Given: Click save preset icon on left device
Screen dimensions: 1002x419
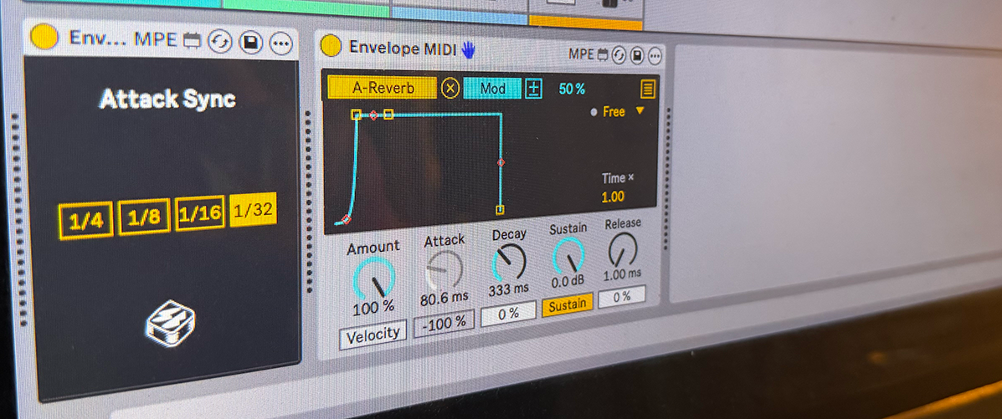Looking at the screenshot, I should 251,42.
